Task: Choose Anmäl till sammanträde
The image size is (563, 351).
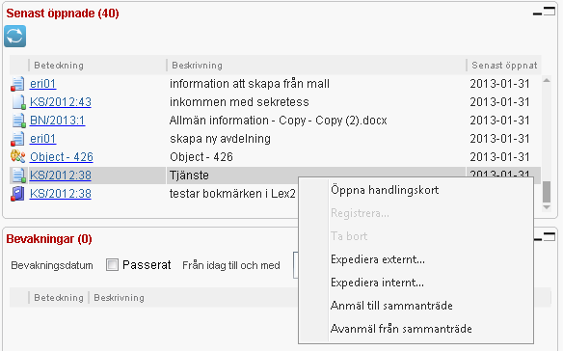Action: (391, 306)
